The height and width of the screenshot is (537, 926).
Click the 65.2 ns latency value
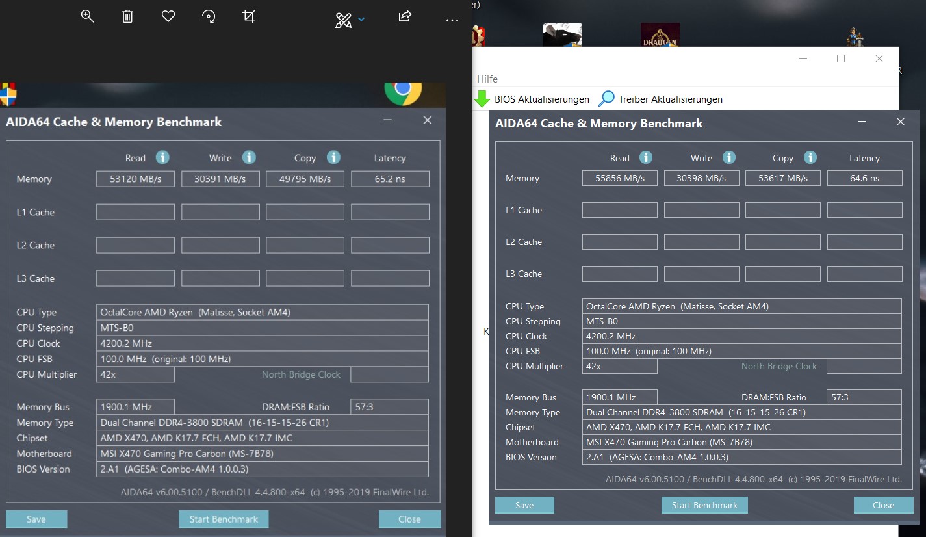[390, 179]
